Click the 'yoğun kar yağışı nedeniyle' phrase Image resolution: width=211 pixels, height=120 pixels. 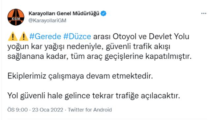[55, 47]
